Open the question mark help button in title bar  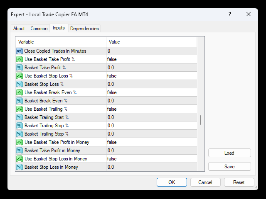coord(230,14)
